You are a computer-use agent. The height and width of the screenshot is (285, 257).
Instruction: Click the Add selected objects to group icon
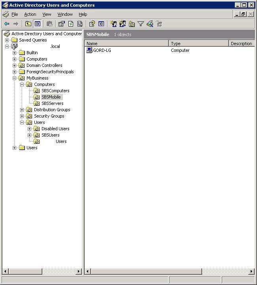click(x=159, y=24)
